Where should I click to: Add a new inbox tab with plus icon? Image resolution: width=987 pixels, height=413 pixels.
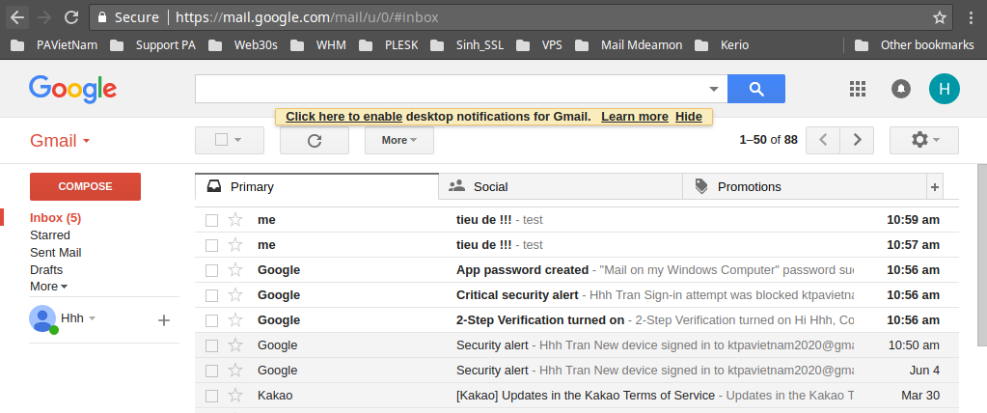pos(935,187)
